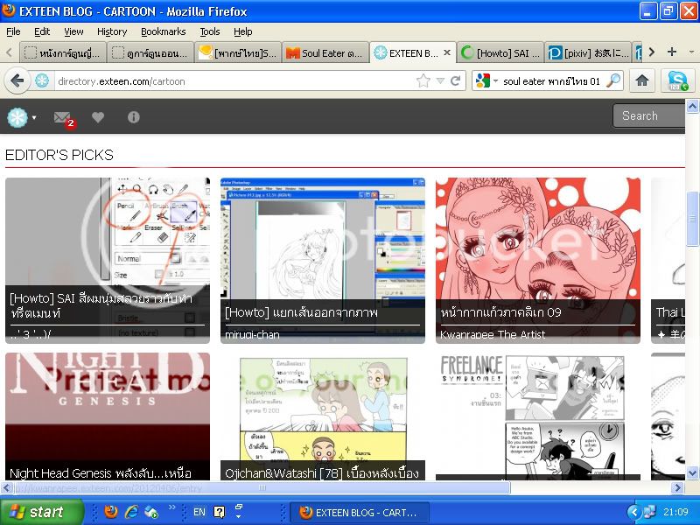Click the Exteen snowflake logo icon
Viewport: 700px width, 525px height.
pyautogui.click(x=17, y=117)
